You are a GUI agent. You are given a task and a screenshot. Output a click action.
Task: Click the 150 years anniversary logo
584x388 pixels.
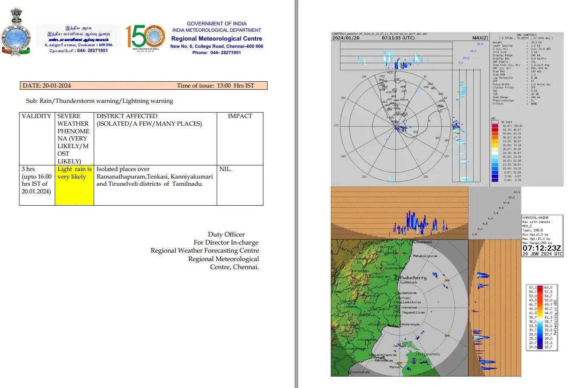145,37
